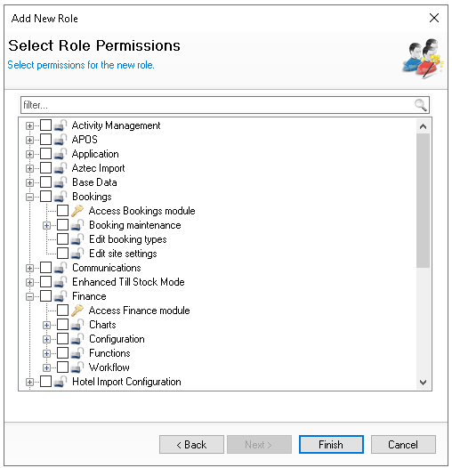The width and height of the screenshot is (452, 468).
Task: Check the Access Finance module box
Action: [x=62, y=311]
